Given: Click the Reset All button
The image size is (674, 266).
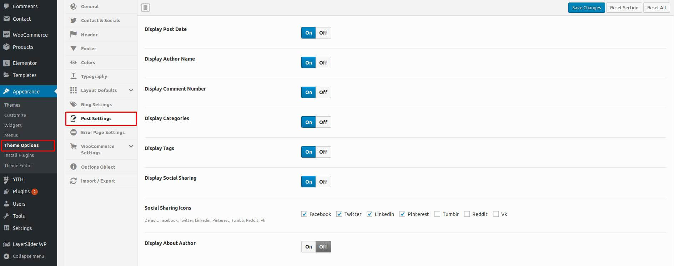Looking at the screenshot, I should [657, 7].
